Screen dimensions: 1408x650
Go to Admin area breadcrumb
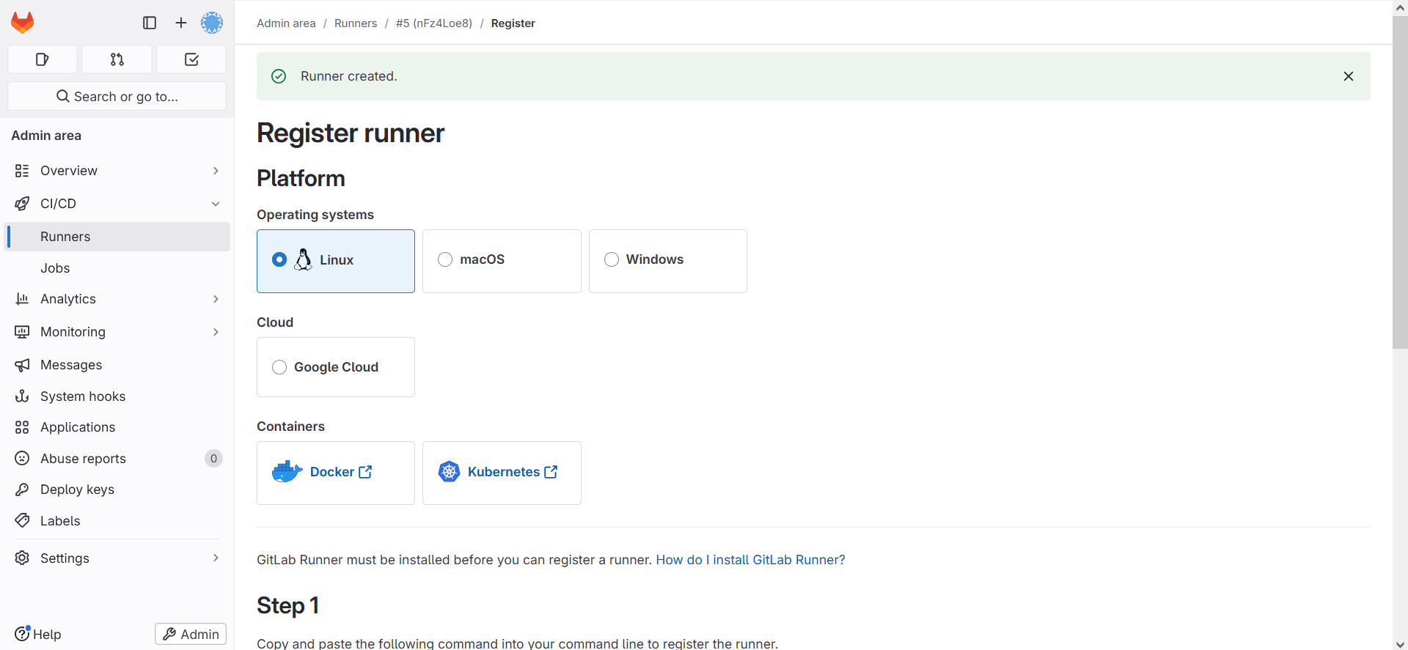286,23
